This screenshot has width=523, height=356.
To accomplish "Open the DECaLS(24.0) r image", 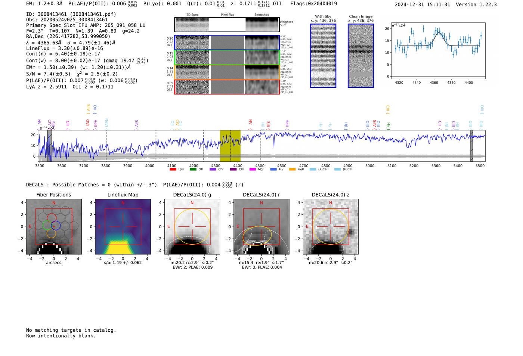I will click(261, 227).
